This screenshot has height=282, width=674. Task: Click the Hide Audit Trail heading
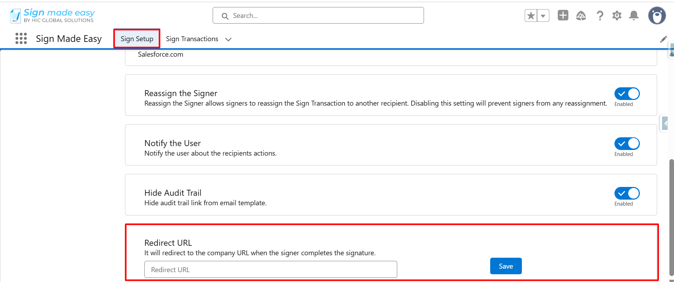coord(173,193)
